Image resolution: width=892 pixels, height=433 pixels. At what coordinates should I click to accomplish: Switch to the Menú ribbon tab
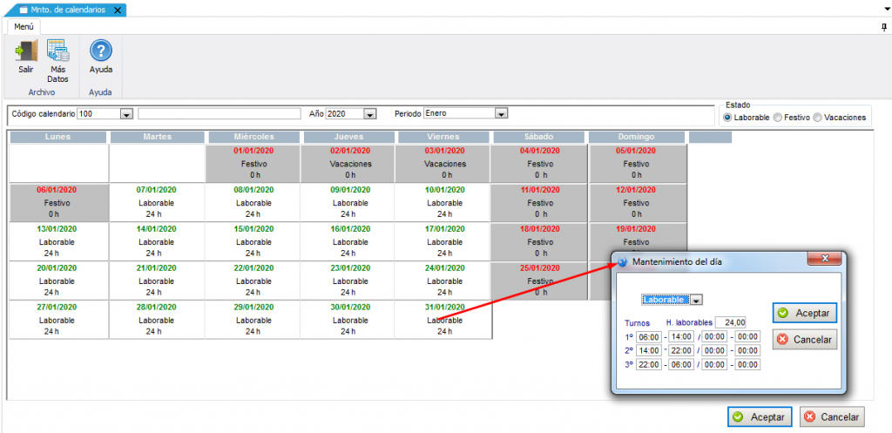coord(24,27)
